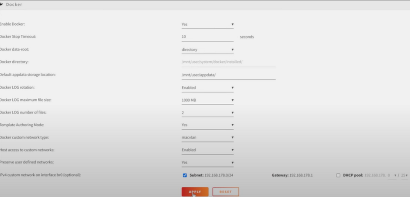Open the LOG maximum file size dropdown
The height and width of the screenshot is (197, 410).
point(207,100)
